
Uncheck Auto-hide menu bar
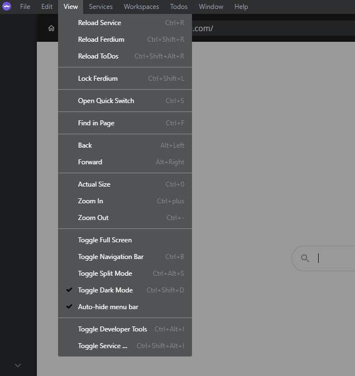[125, 307]
